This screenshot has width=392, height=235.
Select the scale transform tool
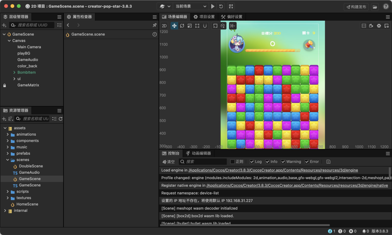[189, 26]
